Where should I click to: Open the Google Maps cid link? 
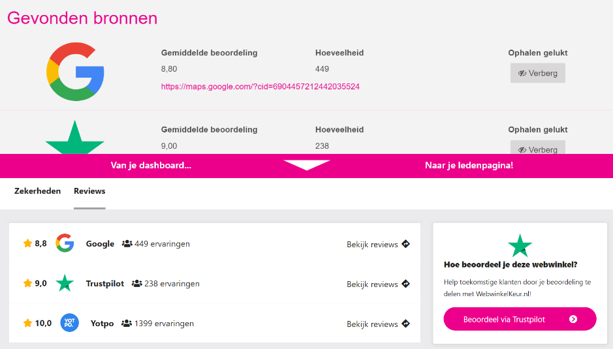click(260, 86)
